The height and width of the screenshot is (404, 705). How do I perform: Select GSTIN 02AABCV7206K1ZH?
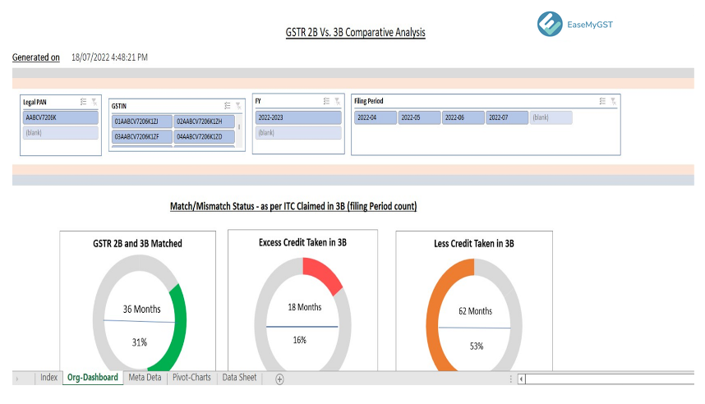[204, 122]
